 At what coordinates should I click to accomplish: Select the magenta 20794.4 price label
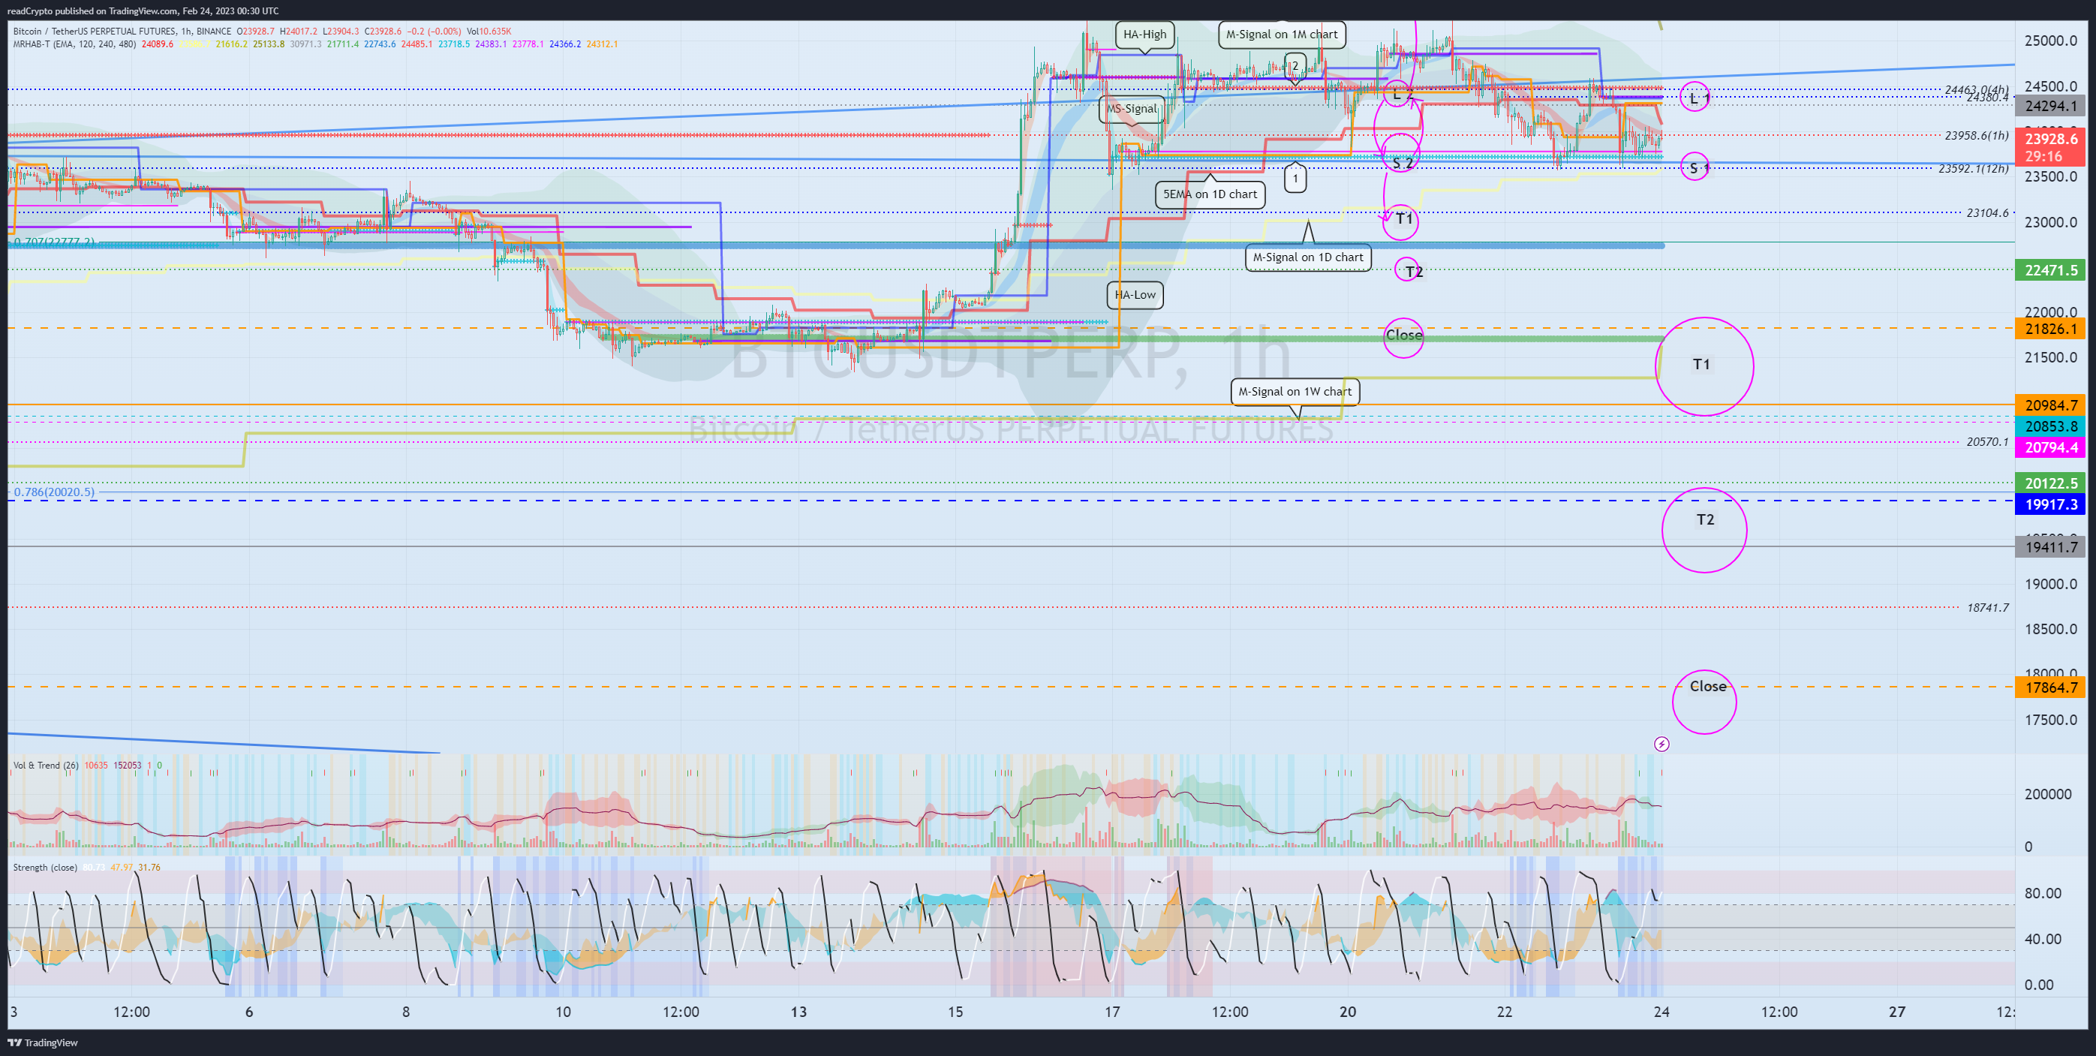[2050, 447]
